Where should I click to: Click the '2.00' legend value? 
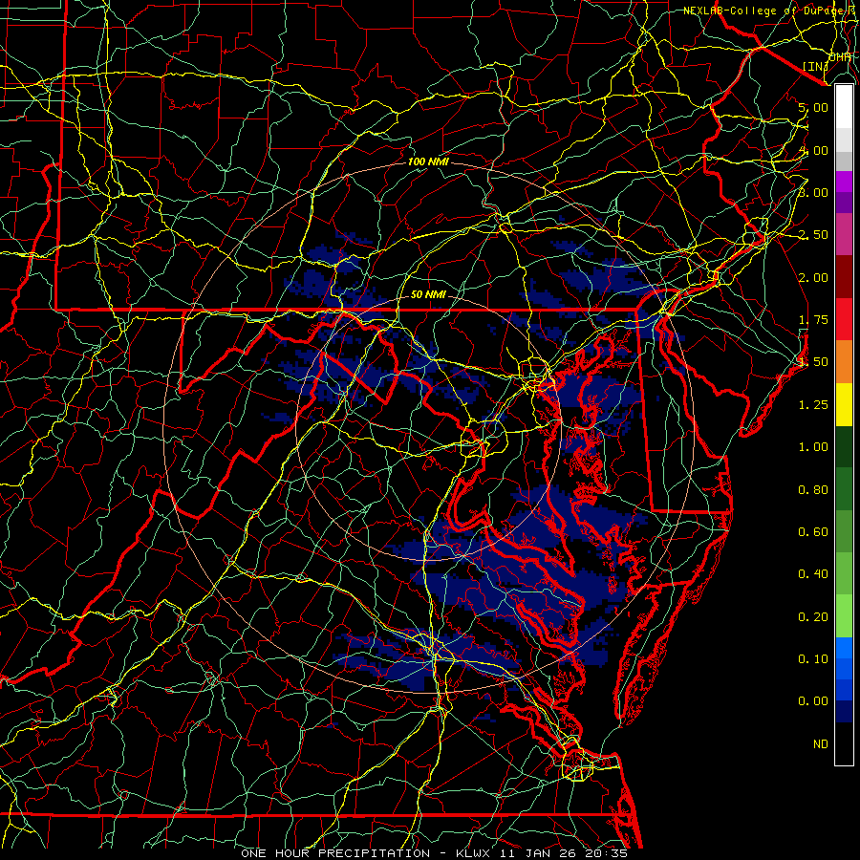point(813,277)
